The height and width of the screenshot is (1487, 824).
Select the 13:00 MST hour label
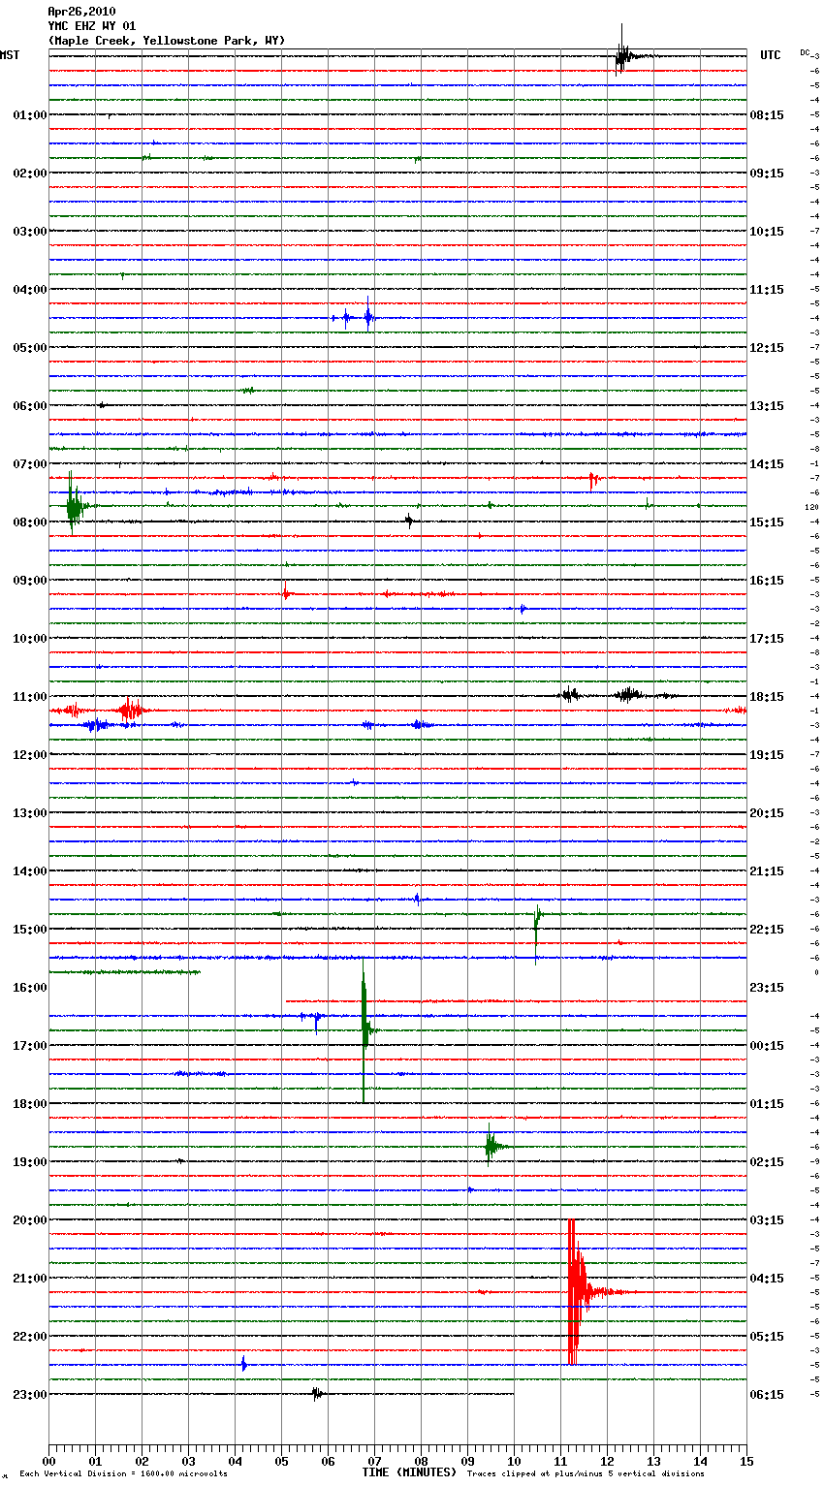[29, 813]
